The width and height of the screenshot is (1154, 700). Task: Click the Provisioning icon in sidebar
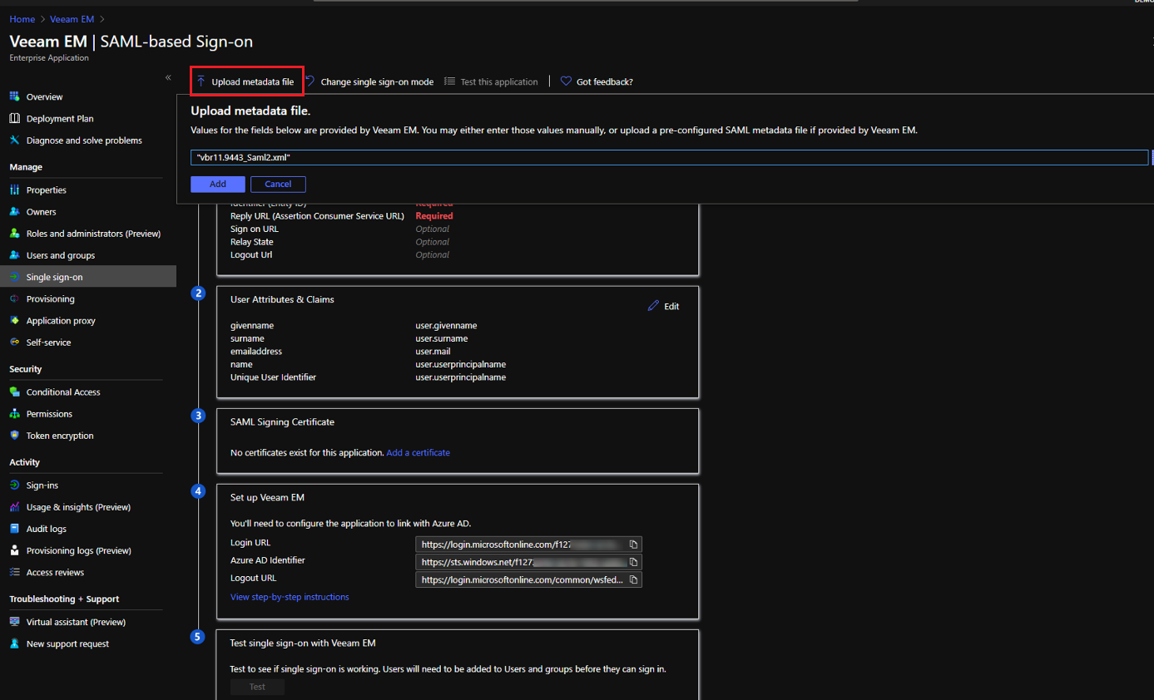click(14, 298)
